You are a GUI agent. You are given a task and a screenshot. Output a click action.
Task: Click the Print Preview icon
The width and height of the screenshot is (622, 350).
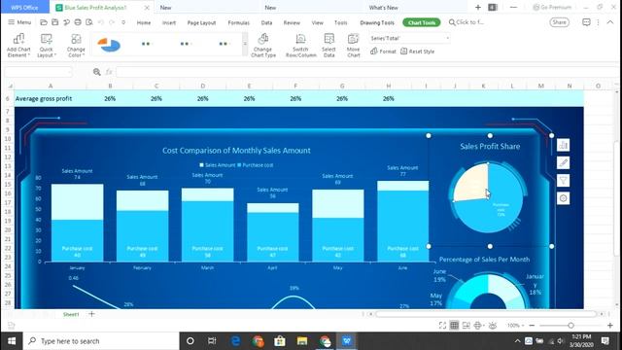click(x=89, y=22)
